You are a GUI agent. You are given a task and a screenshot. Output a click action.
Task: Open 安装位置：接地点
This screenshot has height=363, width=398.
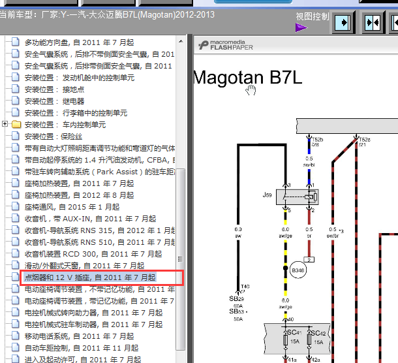point(54,89)
